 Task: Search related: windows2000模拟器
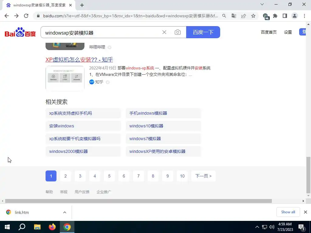pyautogui.click(x=83, y=151)
